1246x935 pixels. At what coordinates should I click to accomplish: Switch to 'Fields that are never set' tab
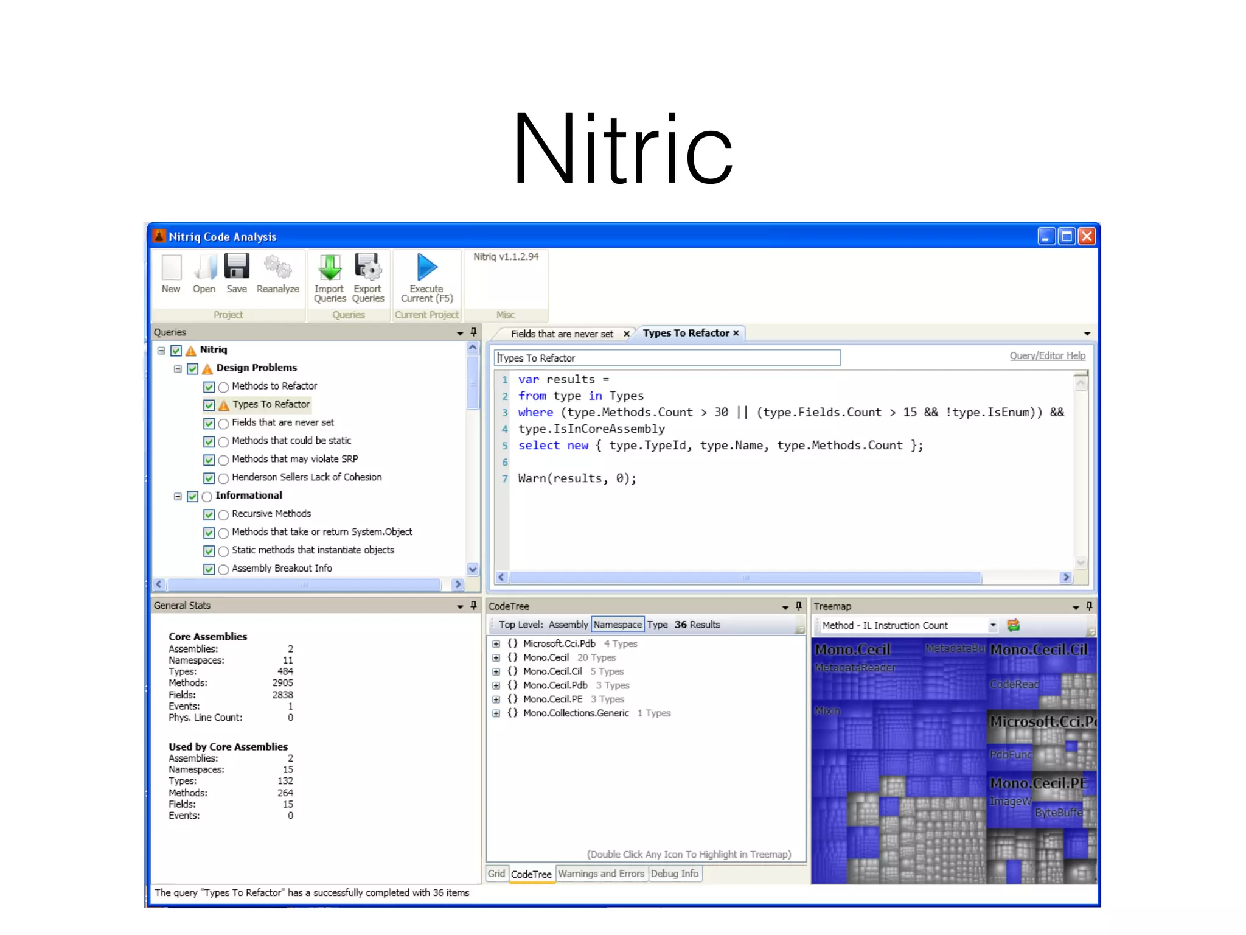[x=562, y=334]
